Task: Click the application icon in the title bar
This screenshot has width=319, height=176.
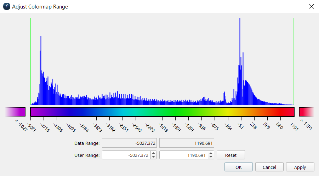Action: pos(6,6)
